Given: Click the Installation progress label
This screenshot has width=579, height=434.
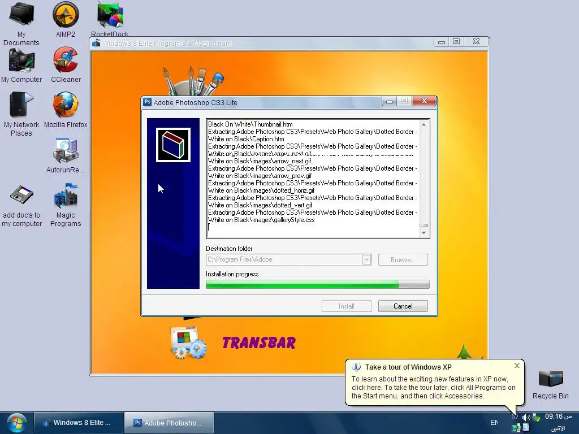Looking at the screenshot, I should (x=232, y=274).
